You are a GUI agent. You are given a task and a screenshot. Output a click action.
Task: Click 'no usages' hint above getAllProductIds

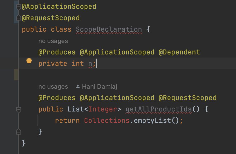coord(53,86)
